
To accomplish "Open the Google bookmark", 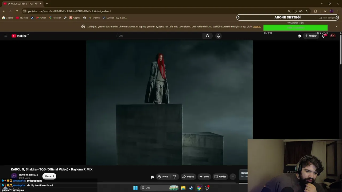I will click(7, 18).
